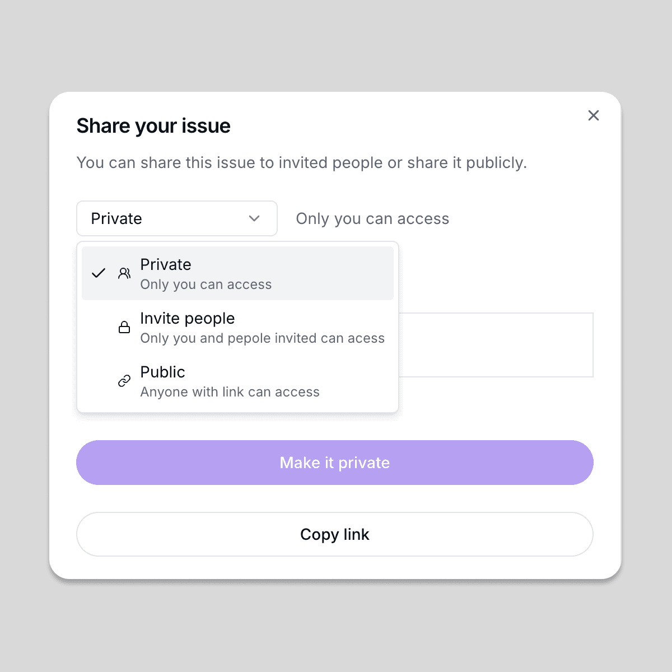
Task: Click the Share your issue heading
Action: (x=153, y=126)
